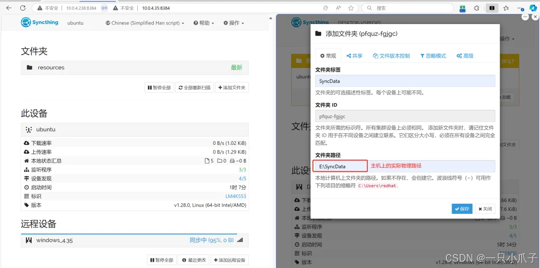Click the 添加文件夹 button in ubuntu pane
The image size is (540, 268).
[x=232, y=88]
